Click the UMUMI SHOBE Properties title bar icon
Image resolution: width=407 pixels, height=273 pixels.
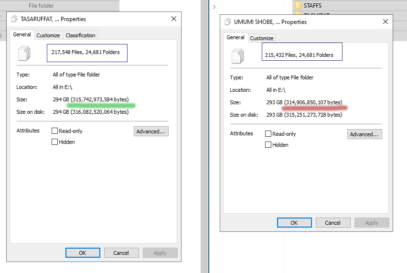tap(228, 22)
